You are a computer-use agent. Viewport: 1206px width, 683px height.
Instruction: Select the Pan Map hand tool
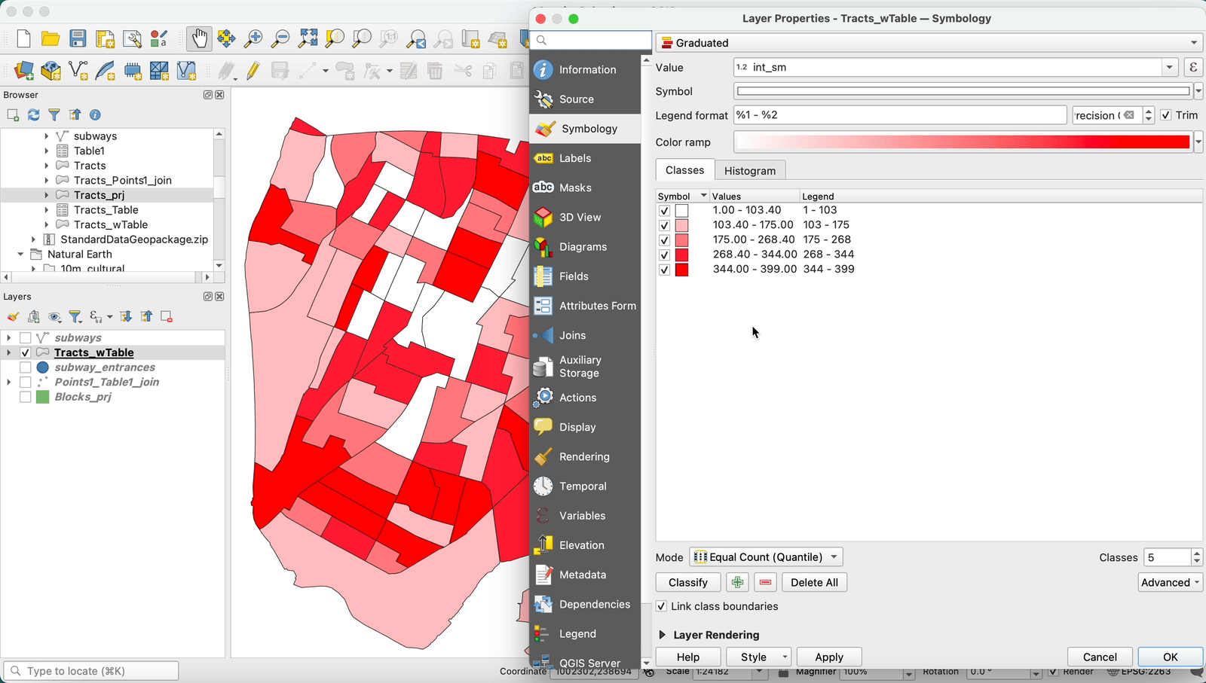click(x=199, y=38)
